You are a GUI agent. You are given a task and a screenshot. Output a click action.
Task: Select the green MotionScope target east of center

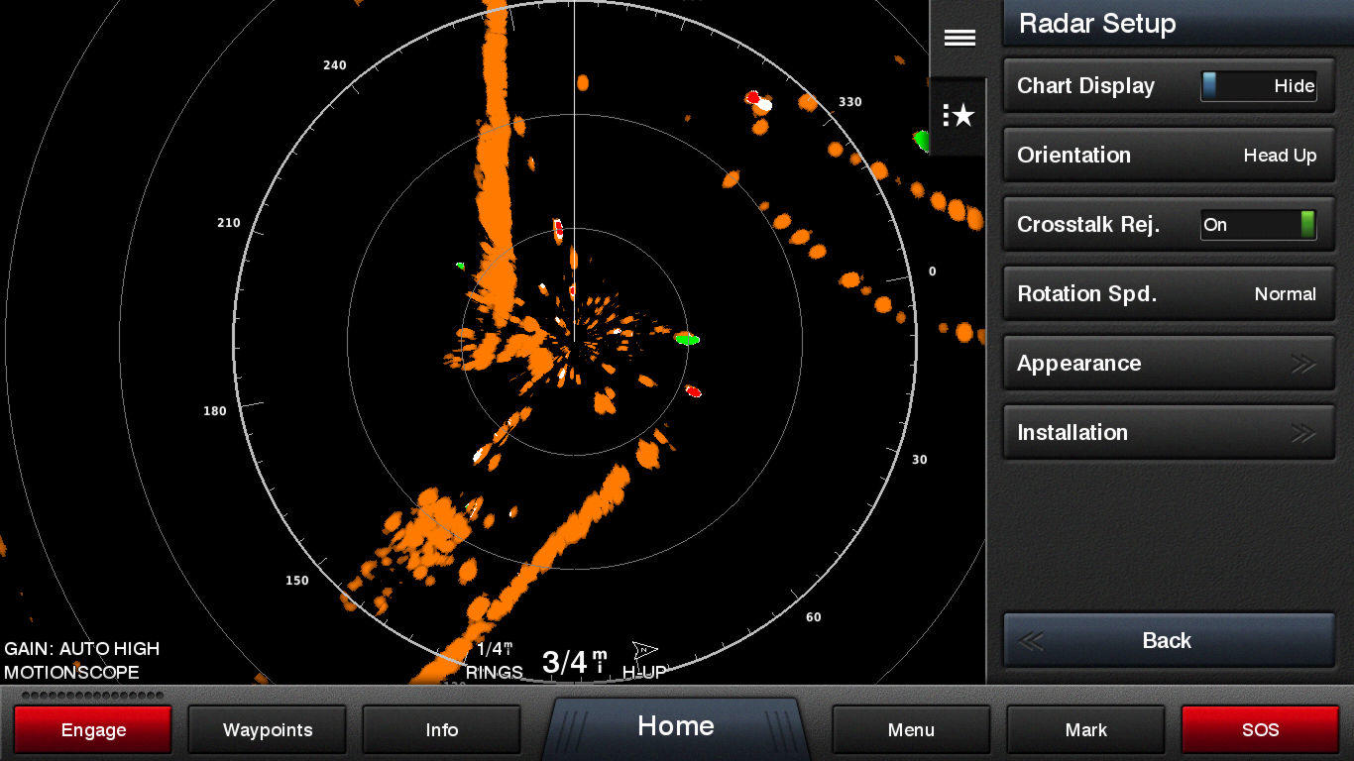tap(687, 339)
